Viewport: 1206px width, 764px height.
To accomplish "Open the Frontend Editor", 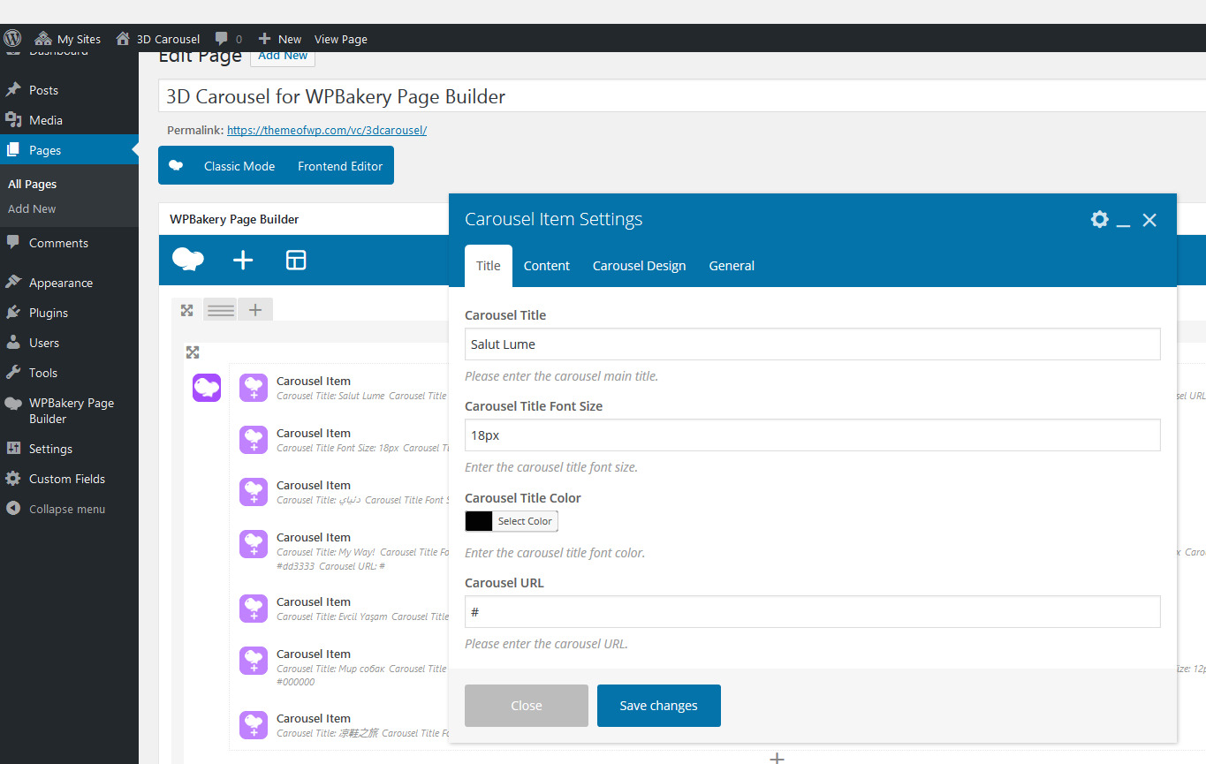I will coord(340,166).
